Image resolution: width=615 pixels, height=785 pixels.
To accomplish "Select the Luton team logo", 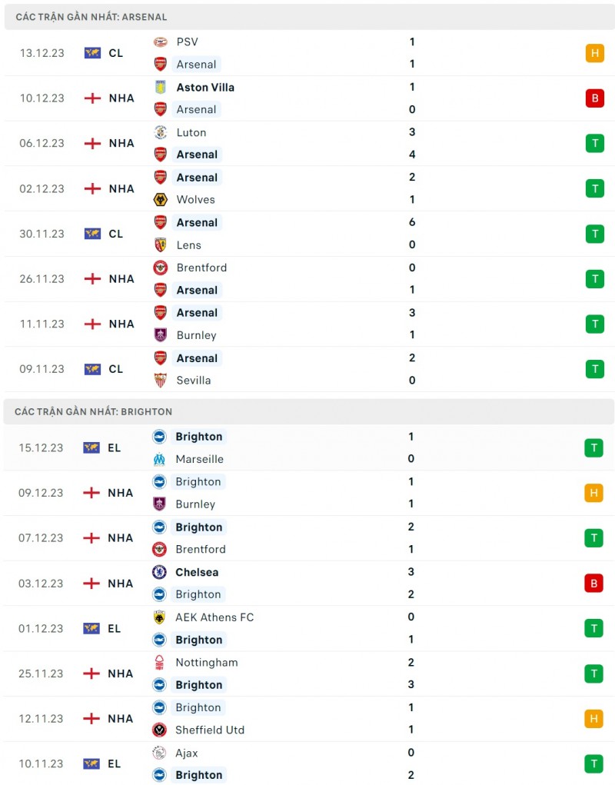I will pyautogui.click(x=160, y=132).
